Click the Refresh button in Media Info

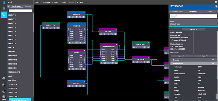coord(193,29)
